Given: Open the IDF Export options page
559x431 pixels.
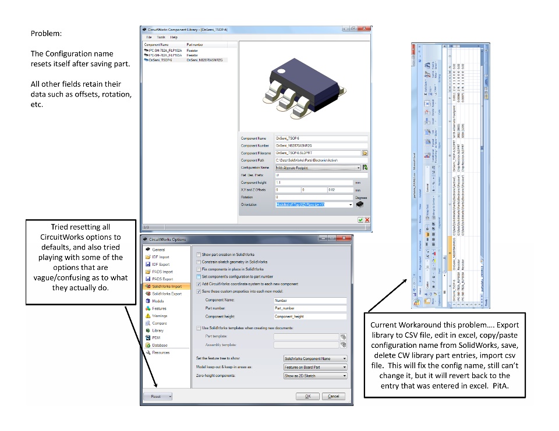Looking at the screenshot, I should coord(161,264).
